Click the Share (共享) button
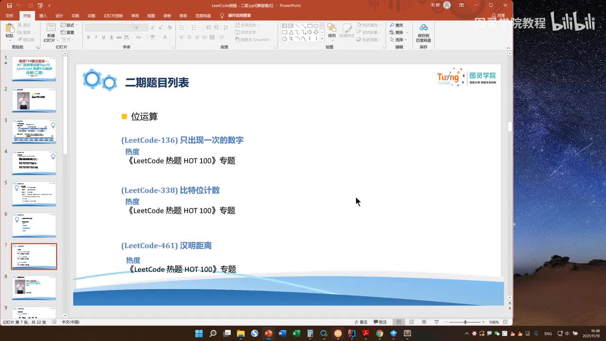Viewport: 606px width, 341px height. tap(499, 16)
